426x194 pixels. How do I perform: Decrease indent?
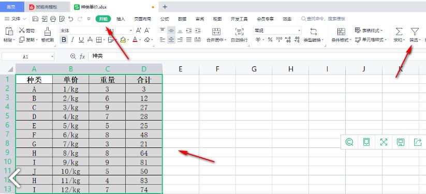189,31
